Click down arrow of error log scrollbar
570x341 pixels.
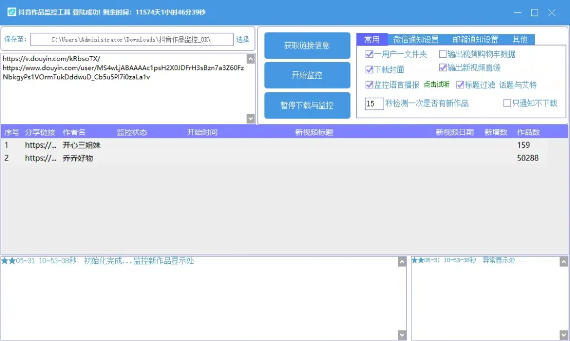click(x=563, y=334)
